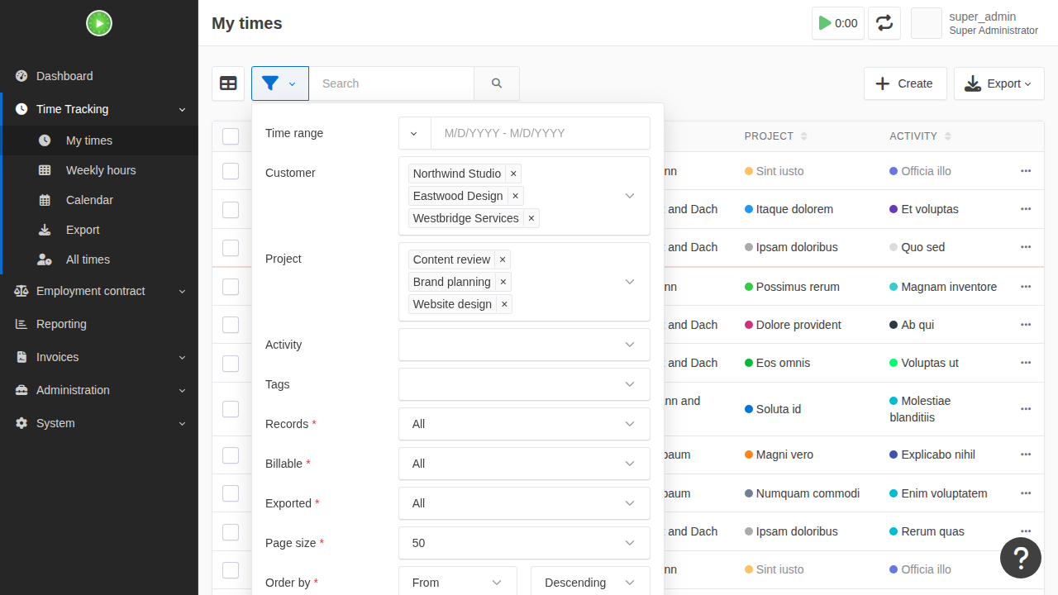Focus the Search text field
This screenshot has height=595, width=1058.
point(391,83)
